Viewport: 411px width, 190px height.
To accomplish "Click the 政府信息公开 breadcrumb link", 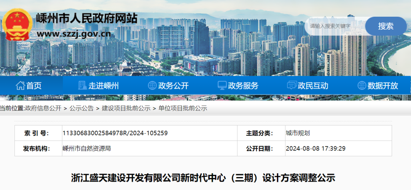I will coord(43,108).
